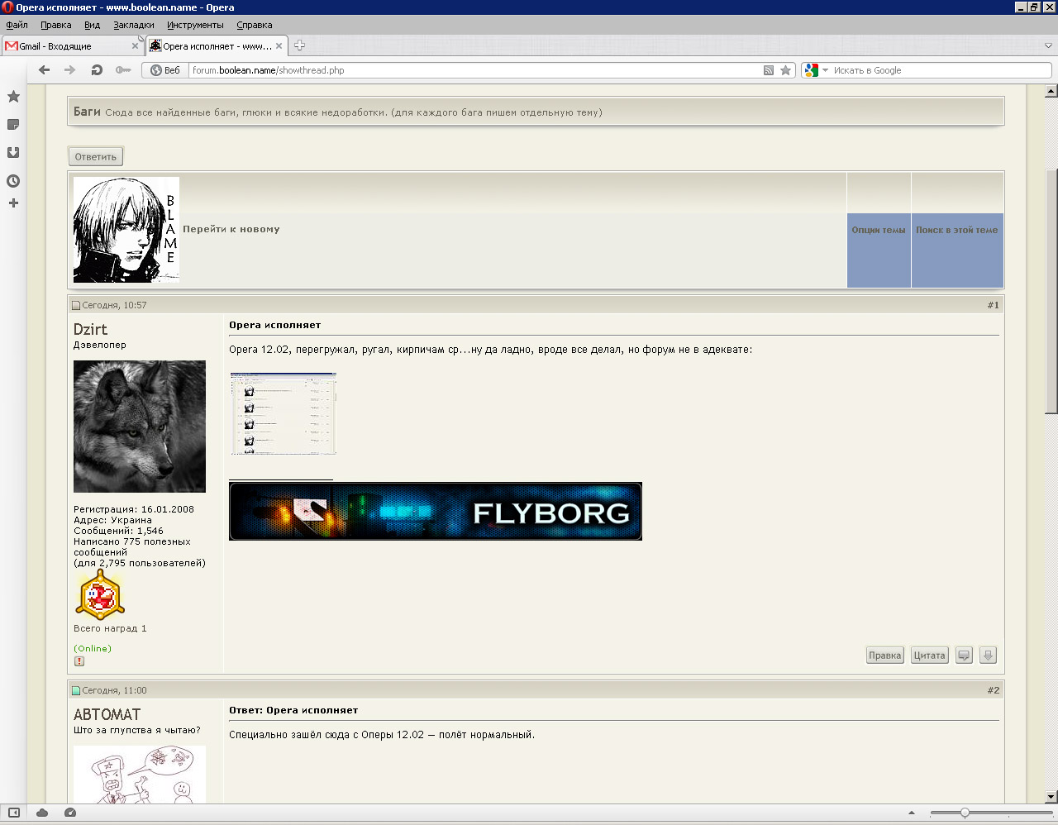Open the screenshot thumbnail in Dzirt's post

284,413
